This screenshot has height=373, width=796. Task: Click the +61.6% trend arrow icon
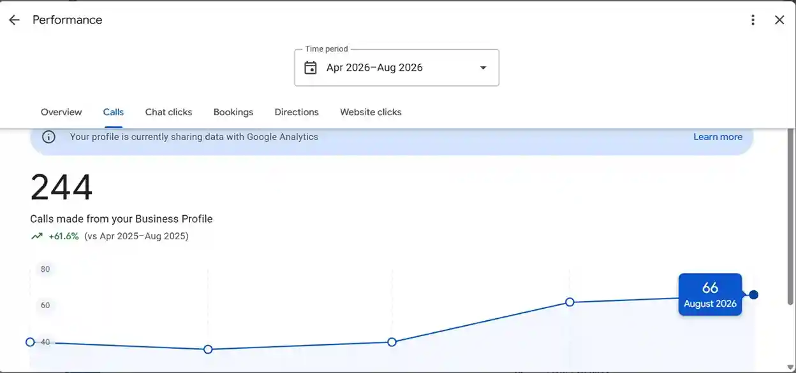coord(37,236)
